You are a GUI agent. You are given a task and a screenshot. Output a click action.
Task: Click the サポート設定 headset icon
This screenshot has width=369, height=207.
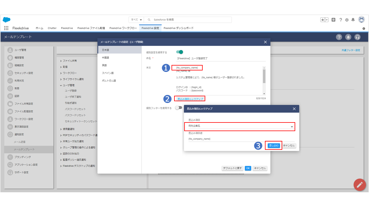pos(10,172)
